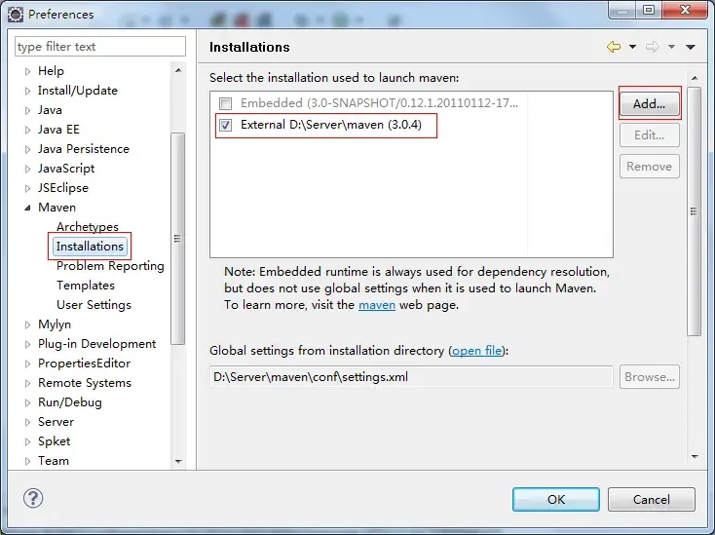This screenshot has height=535, width=715.
Task: Click the open file link
Action: 477,350
